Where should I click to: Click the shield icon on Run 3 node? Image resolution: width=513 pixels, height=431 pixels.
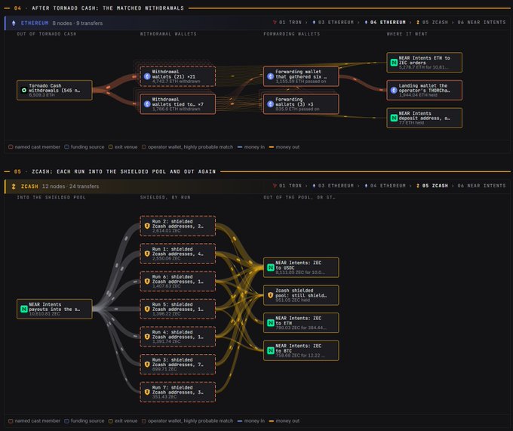click(147, 365)
